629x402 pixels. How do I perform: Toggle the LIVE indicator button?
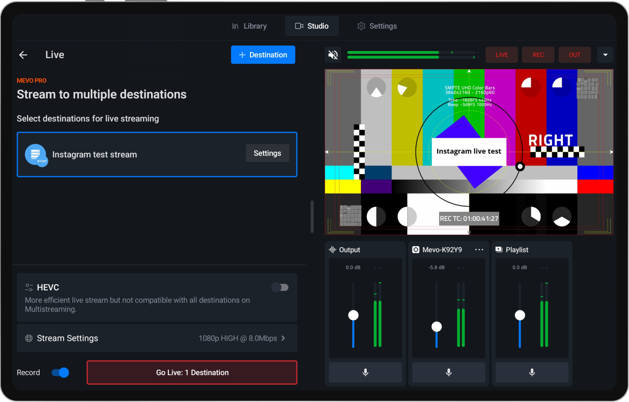click(x=501, y=54)
